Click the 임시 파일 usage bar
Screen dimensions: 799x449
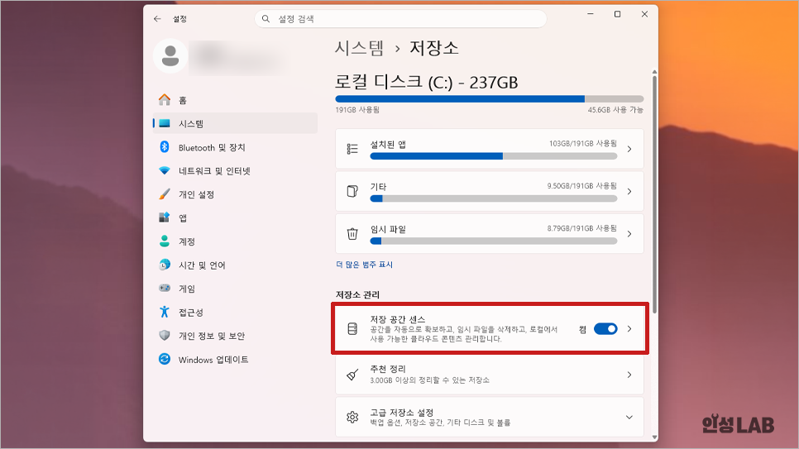(493, 241)
